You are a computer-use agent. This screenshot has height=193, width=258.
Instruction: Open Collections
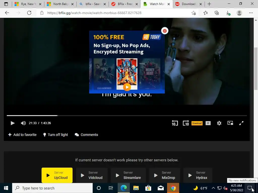click(x=217, y=13)
